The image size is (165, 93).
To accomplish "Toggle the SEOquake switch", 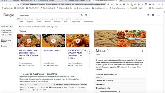I will tap(11, 26).
